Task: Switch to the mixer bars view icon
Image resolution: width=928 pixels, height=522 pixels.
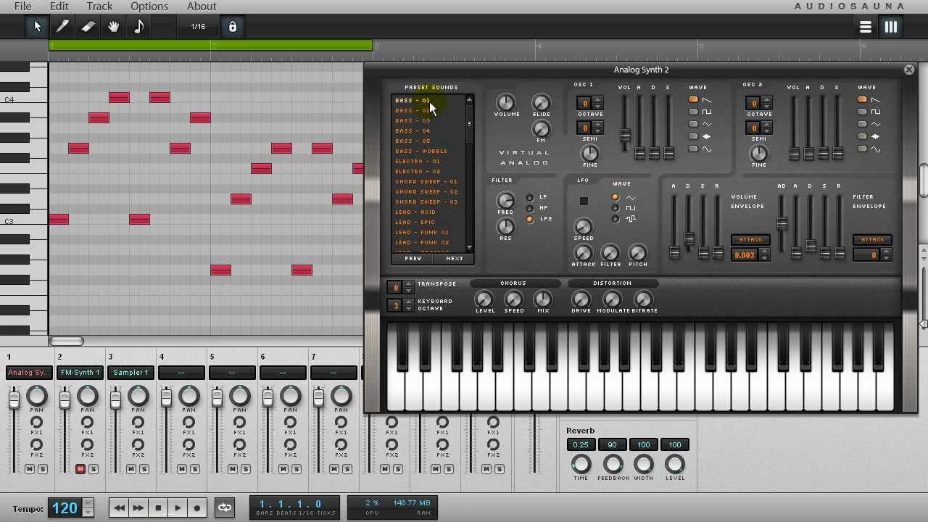Action: (x=890, y=28)
